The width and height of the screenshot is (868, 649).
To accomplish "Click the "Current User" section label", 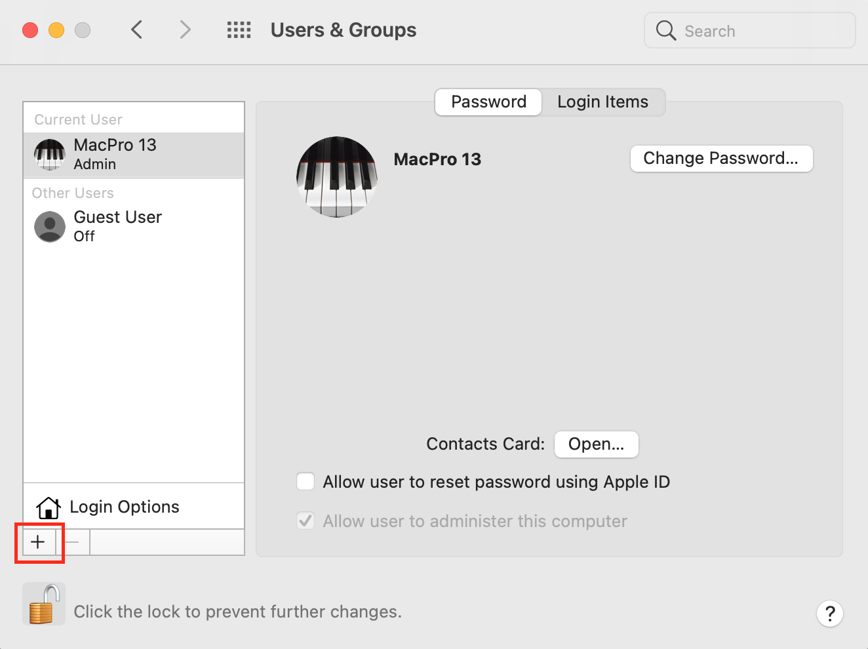I will point(78,120).
